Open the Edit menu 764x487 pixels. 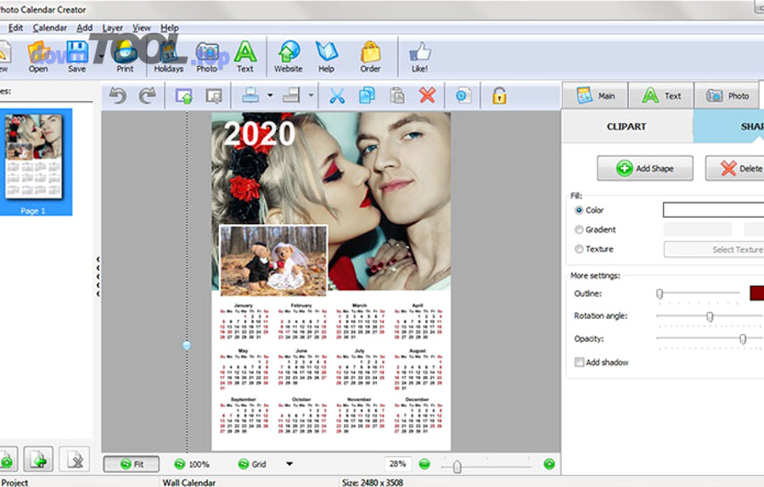click(15, 28)
